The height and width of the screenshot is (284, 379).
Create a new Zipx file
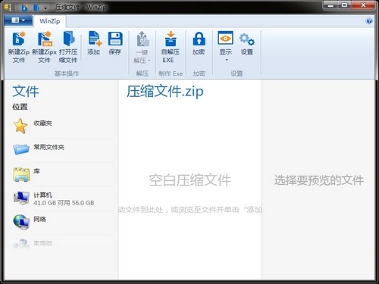pyautogui.click(x=44, y=47)
